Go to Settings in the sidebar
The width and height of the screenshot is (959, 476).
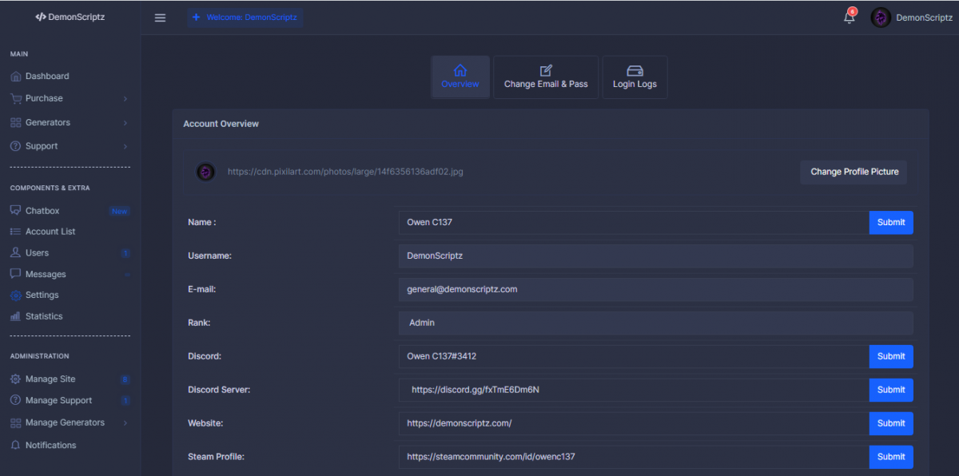click(x=42, y=295)
